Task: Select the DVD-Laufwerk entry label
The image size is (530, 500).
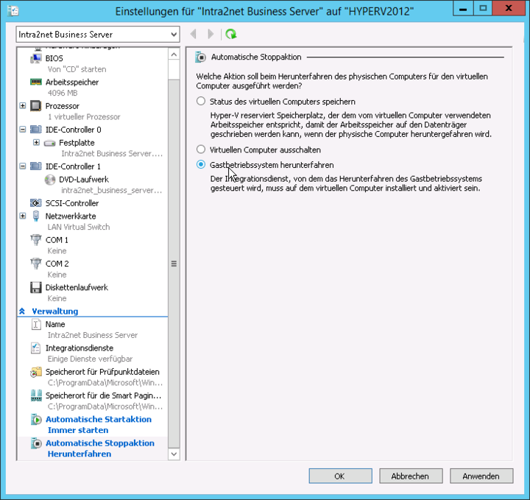Action: coord(84,180)
